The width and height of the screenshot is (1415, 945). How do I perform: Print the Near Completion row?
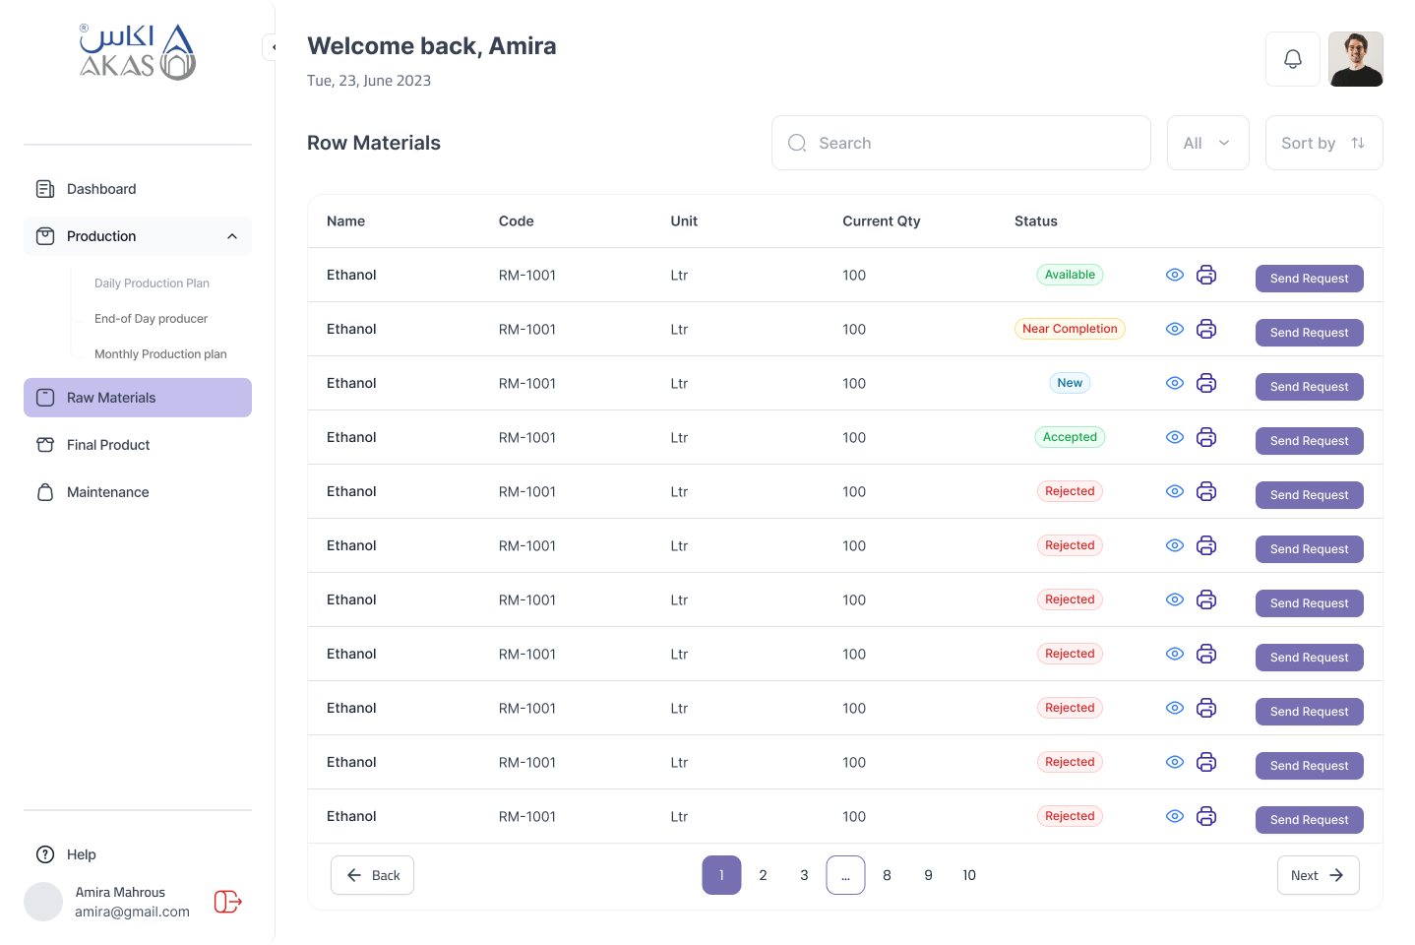pyautogui.click(x=1206, y=329)
